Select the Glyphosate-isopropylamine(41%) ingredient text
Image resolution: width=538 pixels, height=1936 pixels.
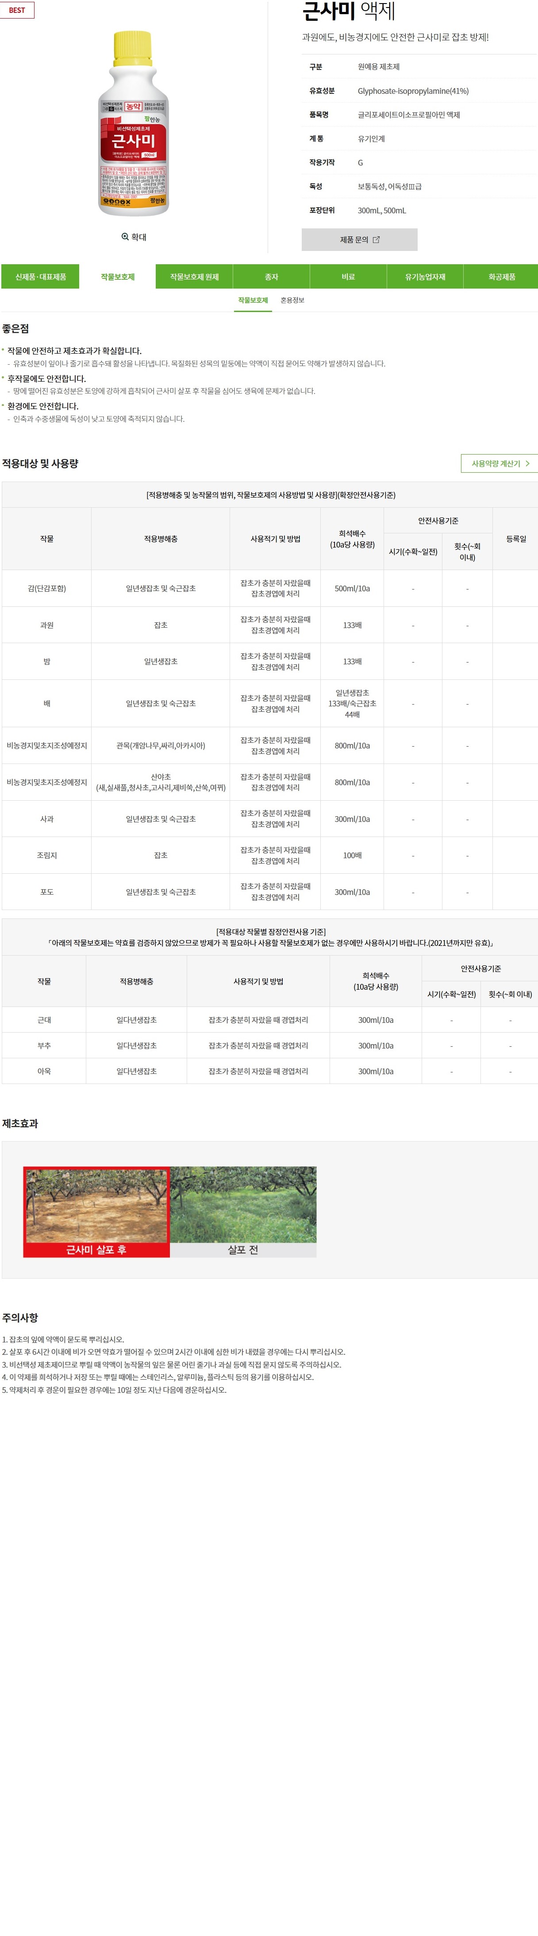(x=413, y=91)
